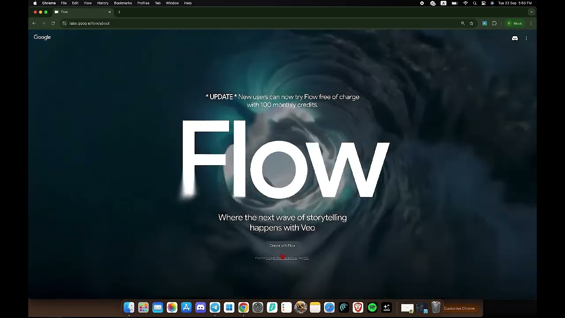Open the Bookmarks menu
565x318 pixels.
[x=123, y=3]
